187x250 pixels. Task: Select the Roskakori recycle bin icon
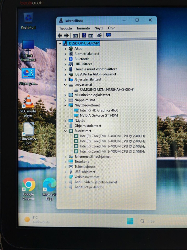point(28,21)
